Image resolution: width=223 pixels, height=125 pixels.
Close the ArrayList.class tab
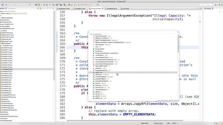coord(102,9)
